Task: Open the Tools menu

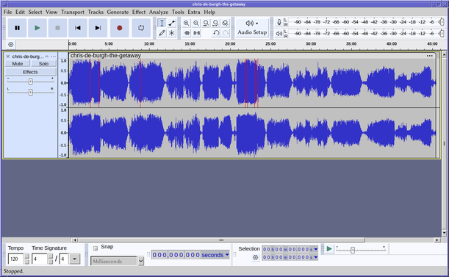Action: pyautogui.click(x=178, y=12)
